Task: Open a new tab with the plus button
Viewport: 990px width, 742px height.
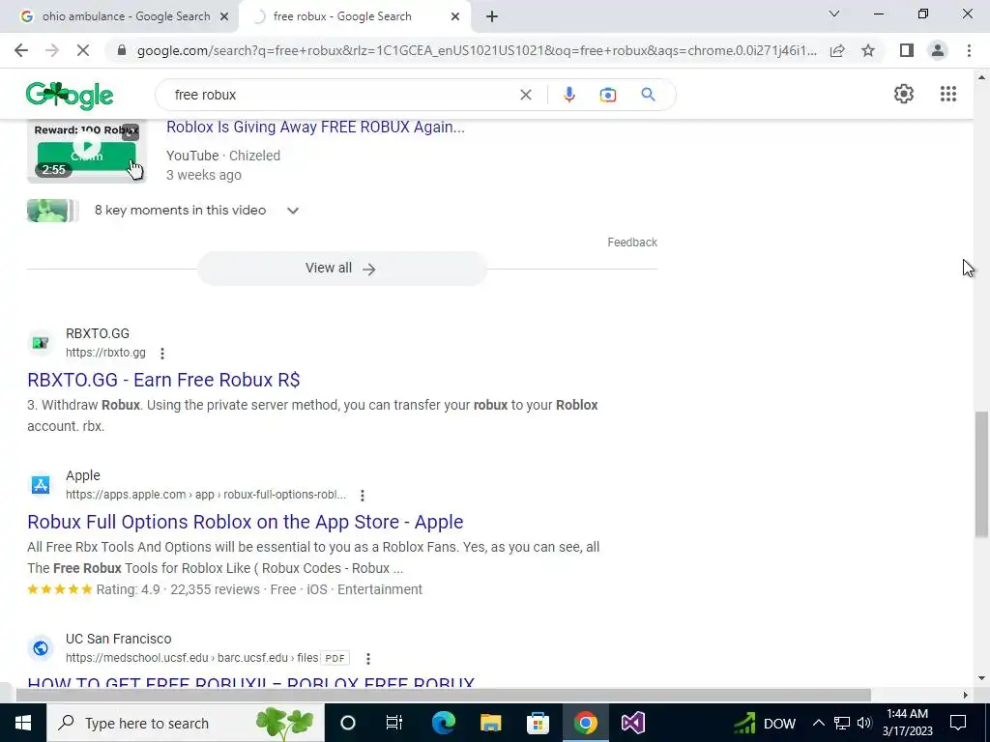Action: [x=492, y=16]
